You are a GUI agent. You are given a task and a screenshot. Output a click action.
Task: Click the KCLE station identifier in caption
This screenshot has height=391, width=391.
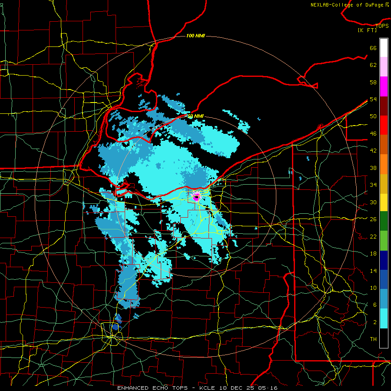[207, 388]
